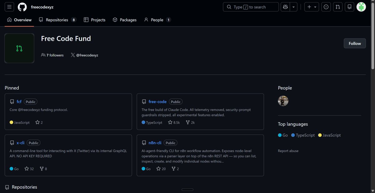Open the repositories icon in the header
Screen dimensions: 375x193
349,7
